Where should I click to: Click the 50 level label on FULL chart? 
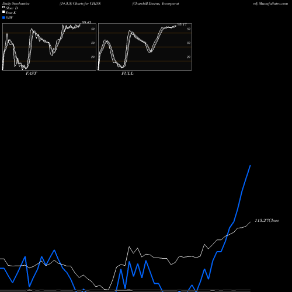point(189,43)
